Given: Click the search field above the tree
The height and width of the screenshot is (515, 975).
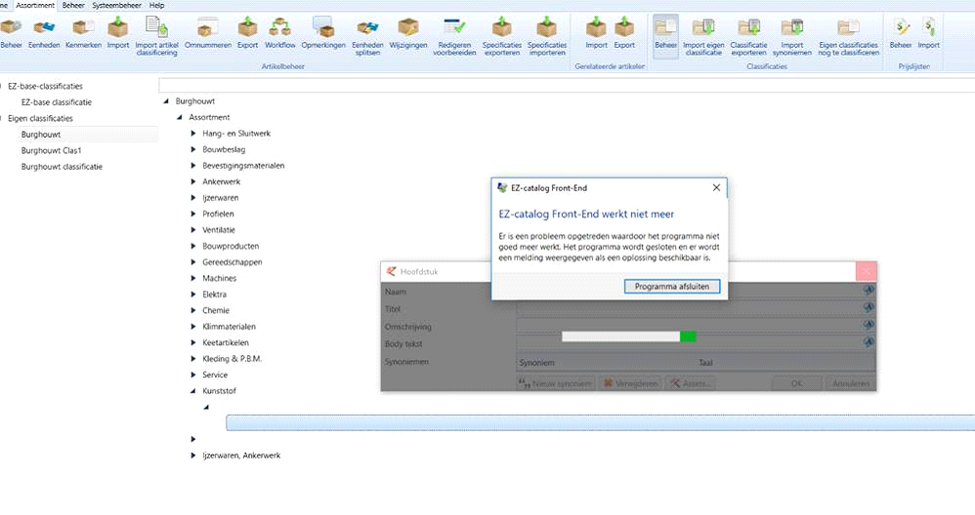Looking at the screenshot, I should tap(567, 85).
